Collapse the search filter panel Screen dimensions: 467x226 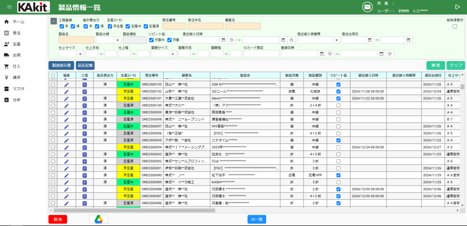(54, 21)
